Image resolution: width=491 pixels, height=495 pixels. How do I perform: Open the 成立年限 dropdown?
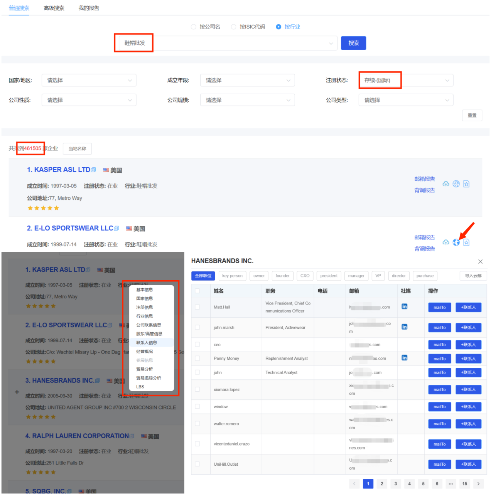pos(248,81)
